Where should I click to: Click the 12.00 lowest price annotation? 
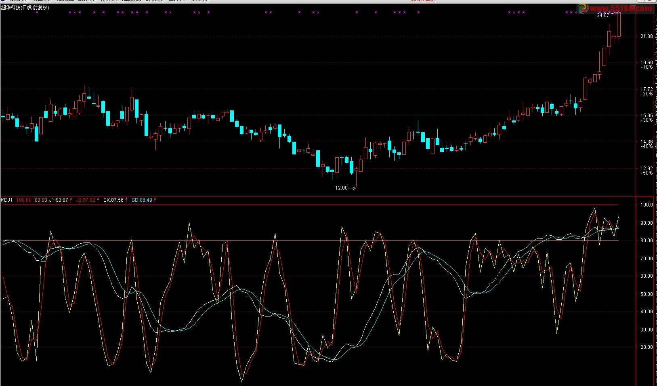[341, 188]
